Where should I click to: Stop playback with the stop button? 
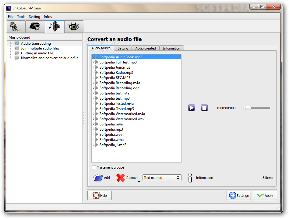[204, 108]
